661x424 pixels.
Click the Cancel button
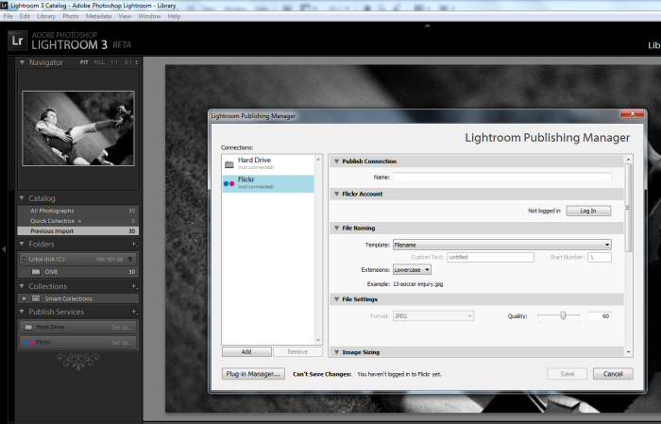[613, 374]
